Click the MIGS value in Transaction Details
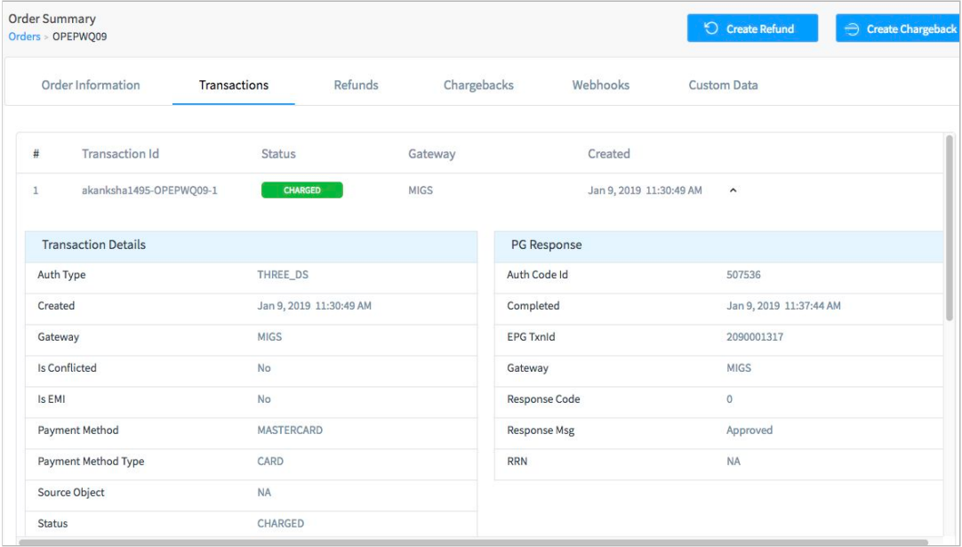Viewport: 962px width, 547px height. pyautogui.click(x=269, y=337)
